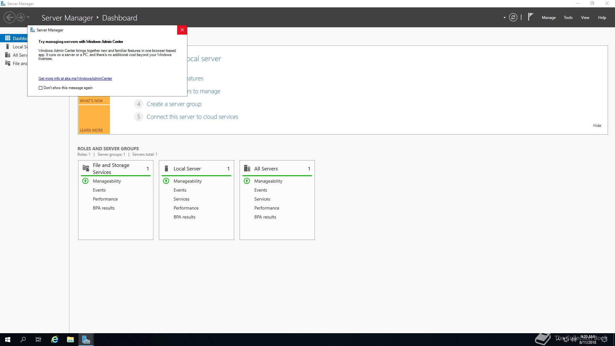Viewport: 615px width, 346px height.
Task: Open the Manage menu
Action: pos(549,18)
